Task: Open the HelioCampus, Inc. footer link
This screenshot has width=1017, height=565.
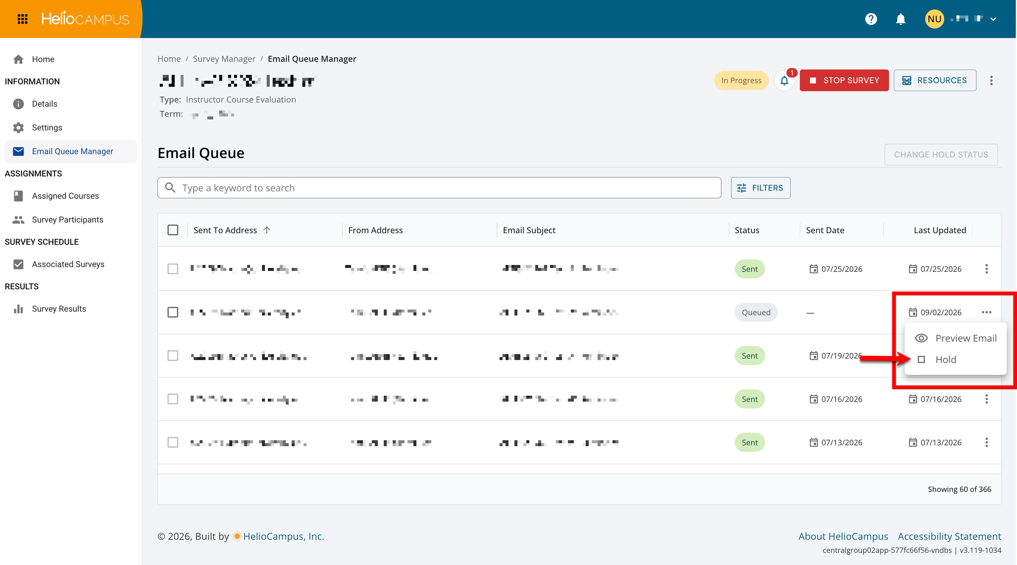Action: coord(283,536)
